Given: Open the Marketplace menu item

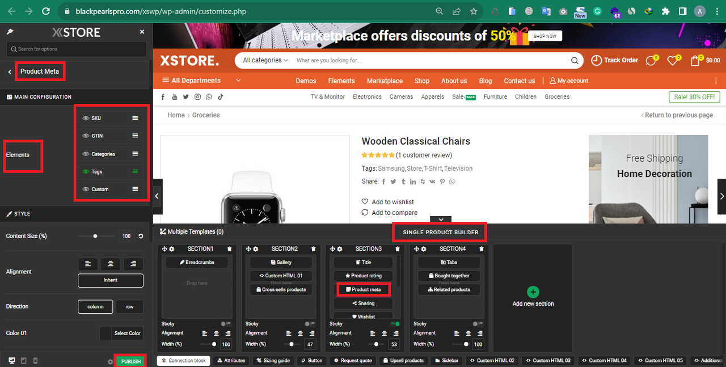Looking at the screenshot, I should tap(385, 81).
